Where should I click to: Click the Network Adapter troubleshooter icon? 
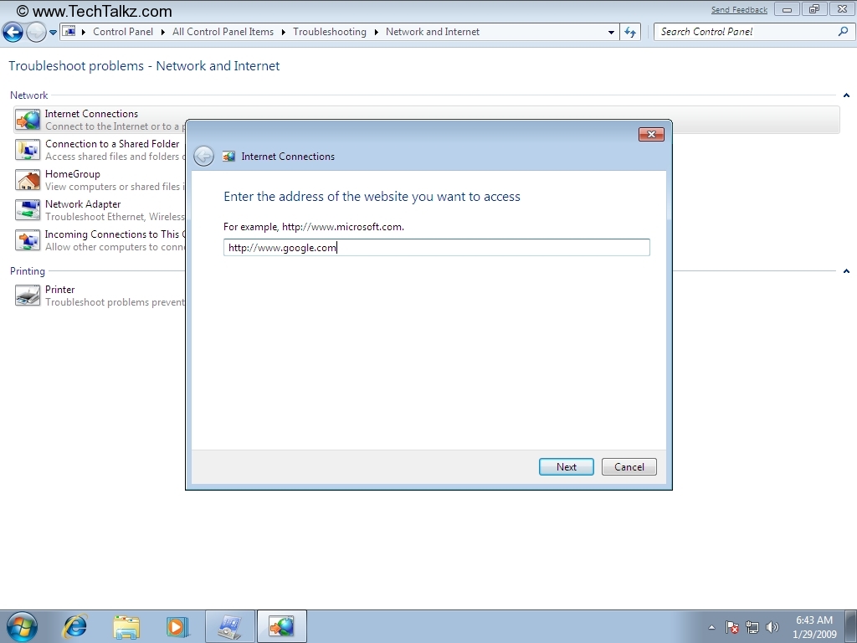28,210
